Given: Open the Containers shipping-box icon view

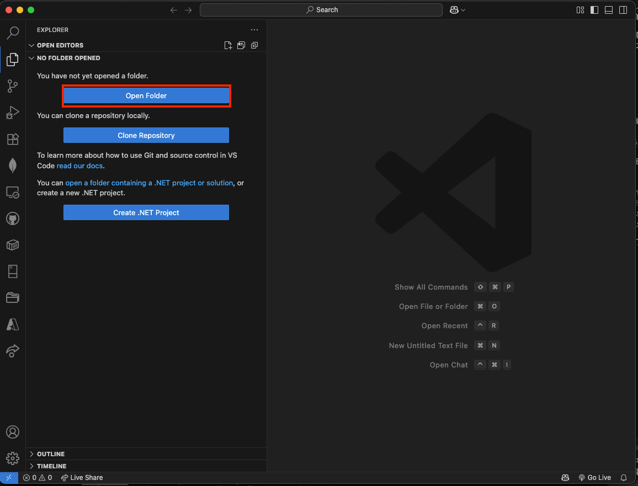Looking at the screenshot, I should (13, 245).
